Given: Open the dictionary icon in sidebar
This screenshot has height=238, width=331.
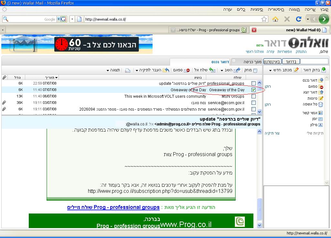Looking at the screenshot, I should 320,125.
